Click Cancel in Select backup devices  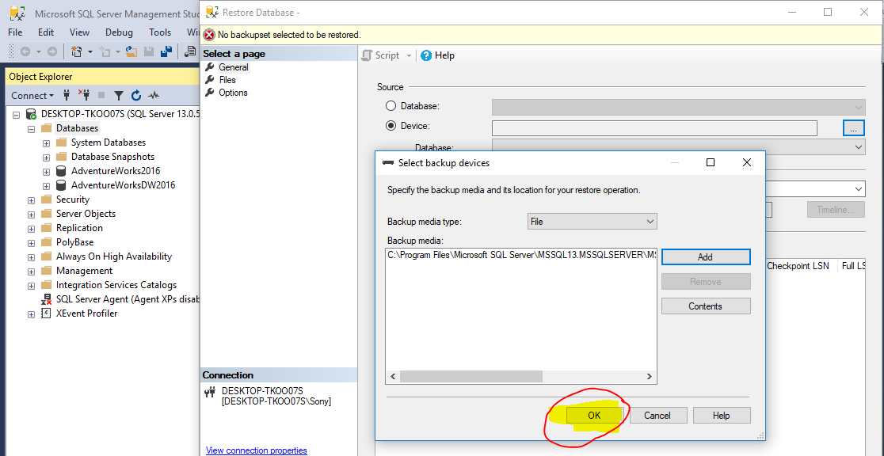click(x=657, y=416)
